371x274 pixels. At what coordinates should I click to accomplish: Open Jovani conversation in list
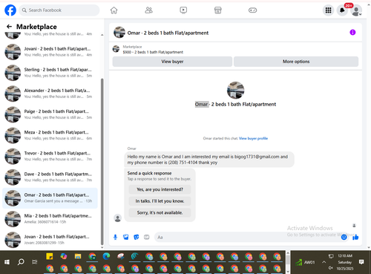(50, 52)
